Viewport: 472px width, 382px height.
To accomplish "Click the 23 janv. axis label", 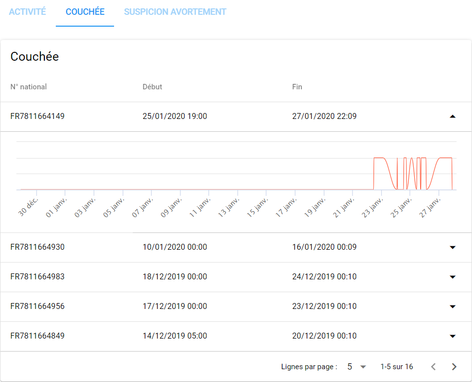I will click(x=372, y=208).
